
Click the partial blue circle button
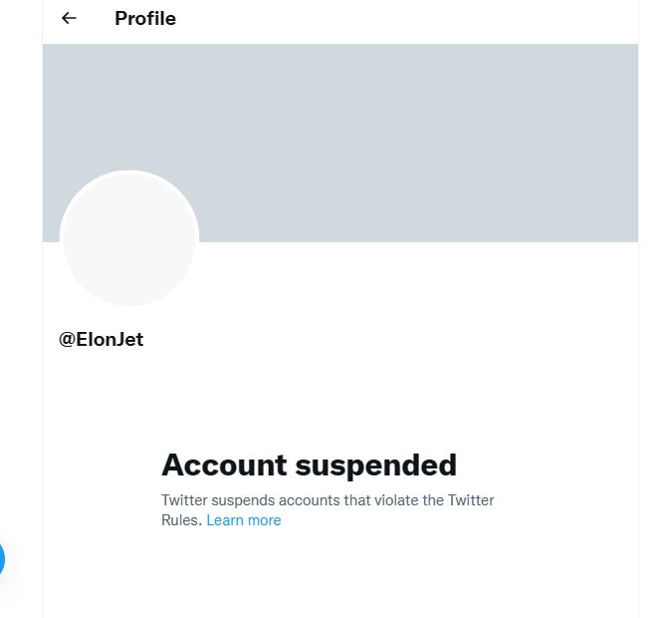(x=2, y=559)
